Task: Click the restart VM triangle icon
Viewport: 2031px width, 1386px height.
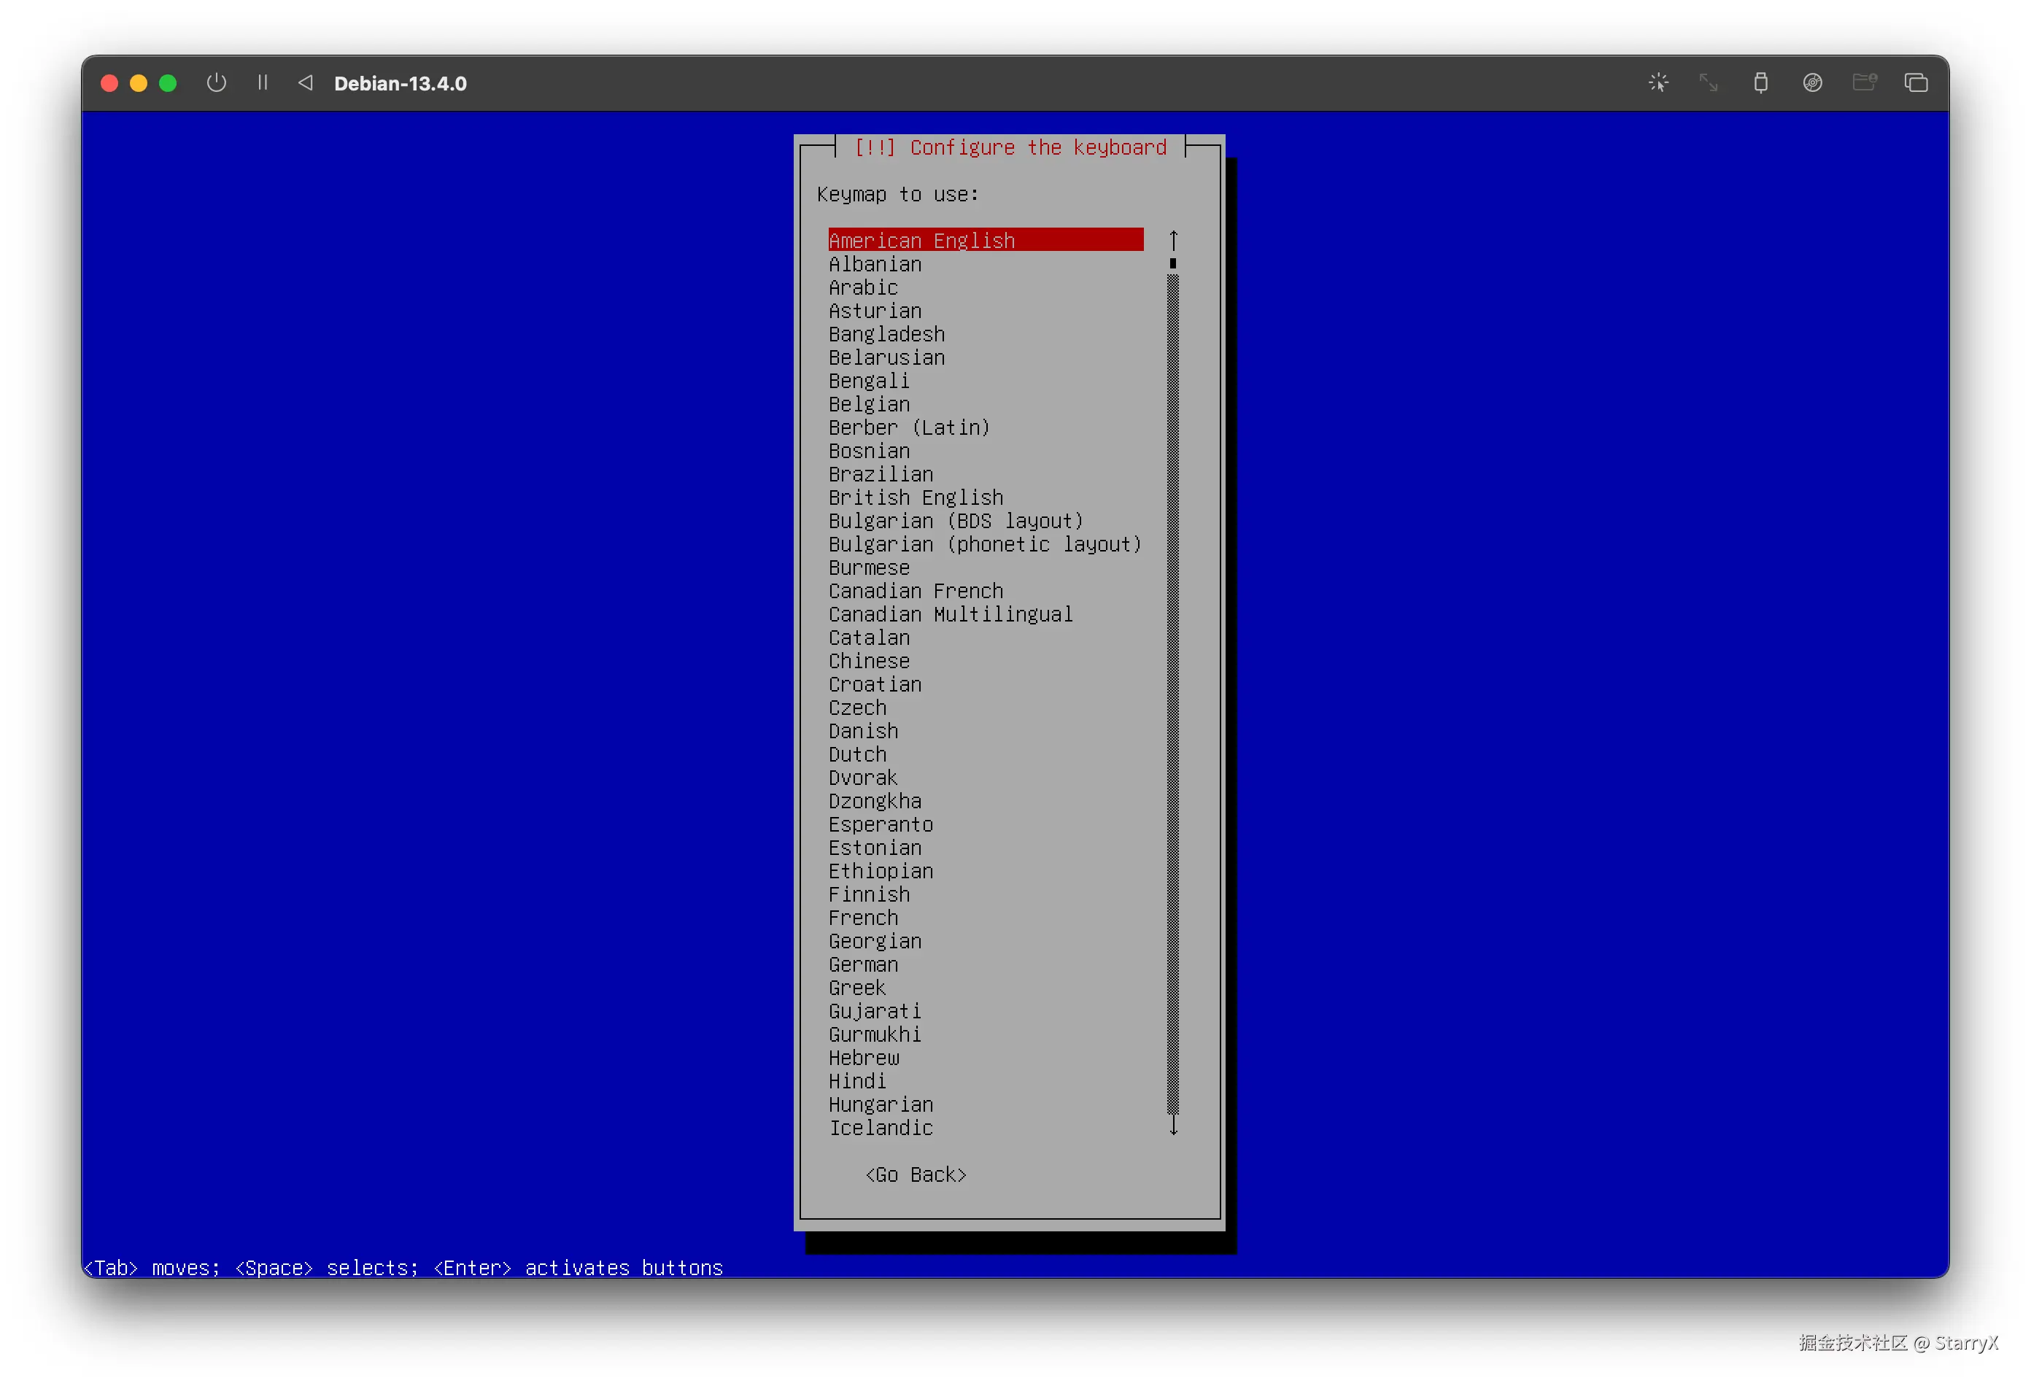Action: point(305,83)
